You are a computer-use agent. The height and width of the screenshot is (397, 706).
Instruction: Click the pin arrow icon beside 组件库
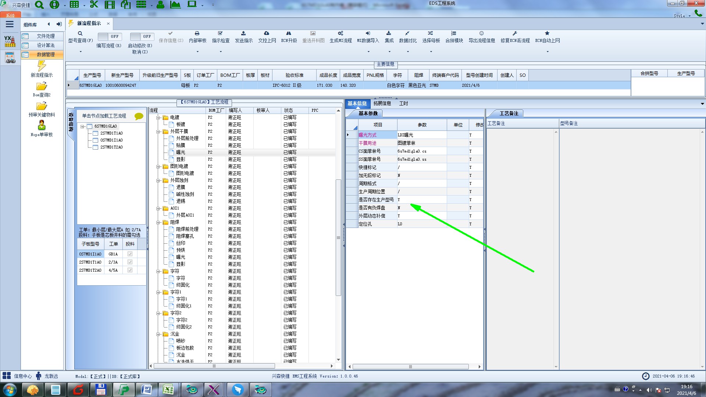tap(59, 24)
